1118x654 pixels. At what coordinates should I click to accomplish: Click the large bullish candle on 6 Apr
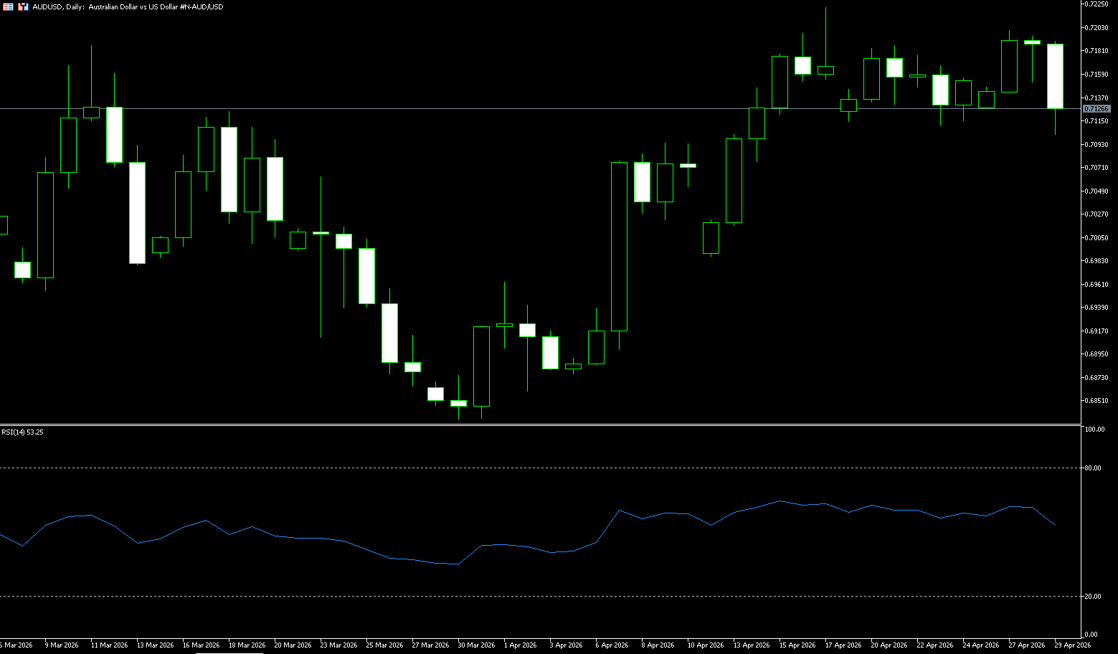[619, 246]
